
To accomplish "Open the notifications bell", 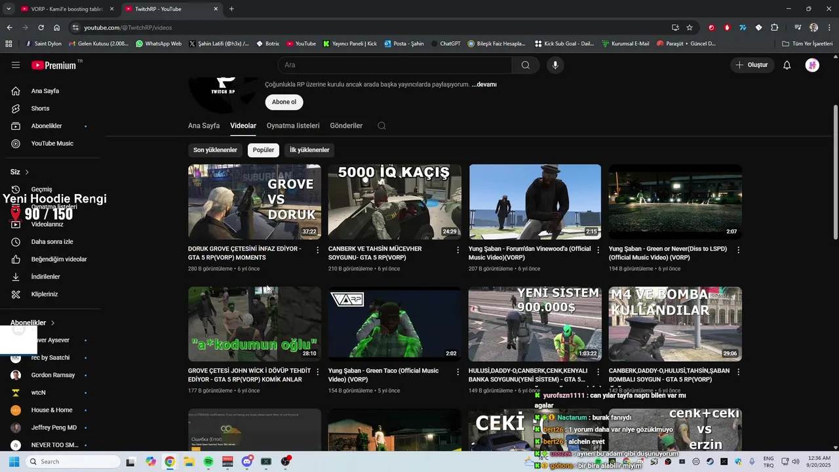I will tap(787, 65).
